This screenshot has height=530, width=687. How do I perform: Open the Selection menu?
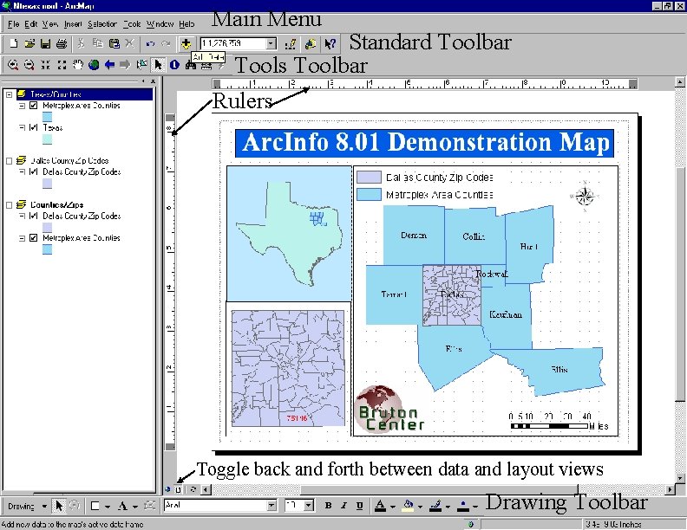click(x=102, y=24)
